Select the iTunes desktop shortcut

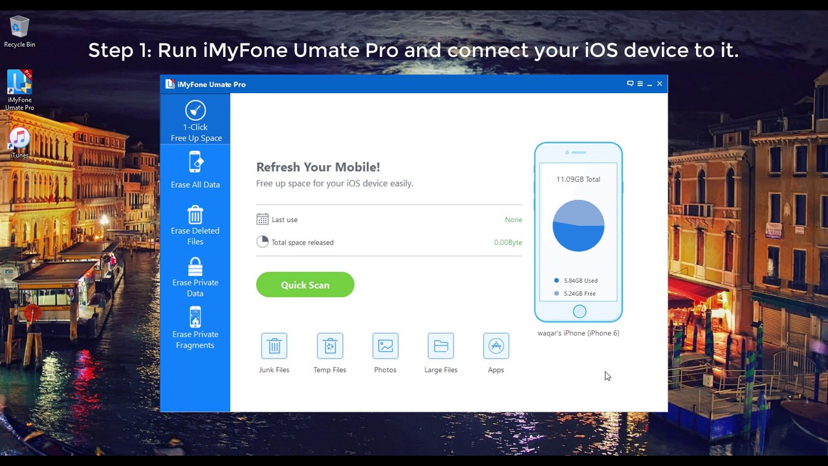(19, 143)
